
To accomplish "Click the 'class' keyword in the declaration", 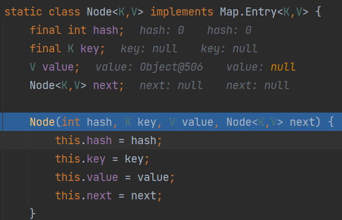I will 65,11.
